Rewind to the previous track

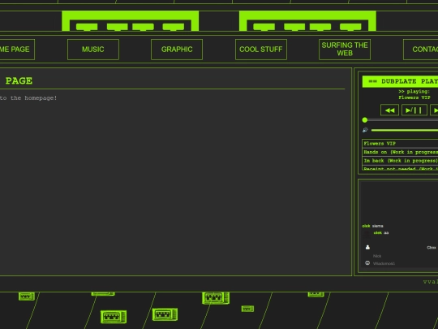tap(389, 110)
